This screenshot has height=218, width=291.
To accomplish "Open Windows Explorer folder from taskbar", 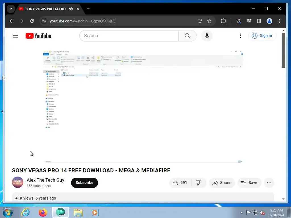I will (78, 212).
